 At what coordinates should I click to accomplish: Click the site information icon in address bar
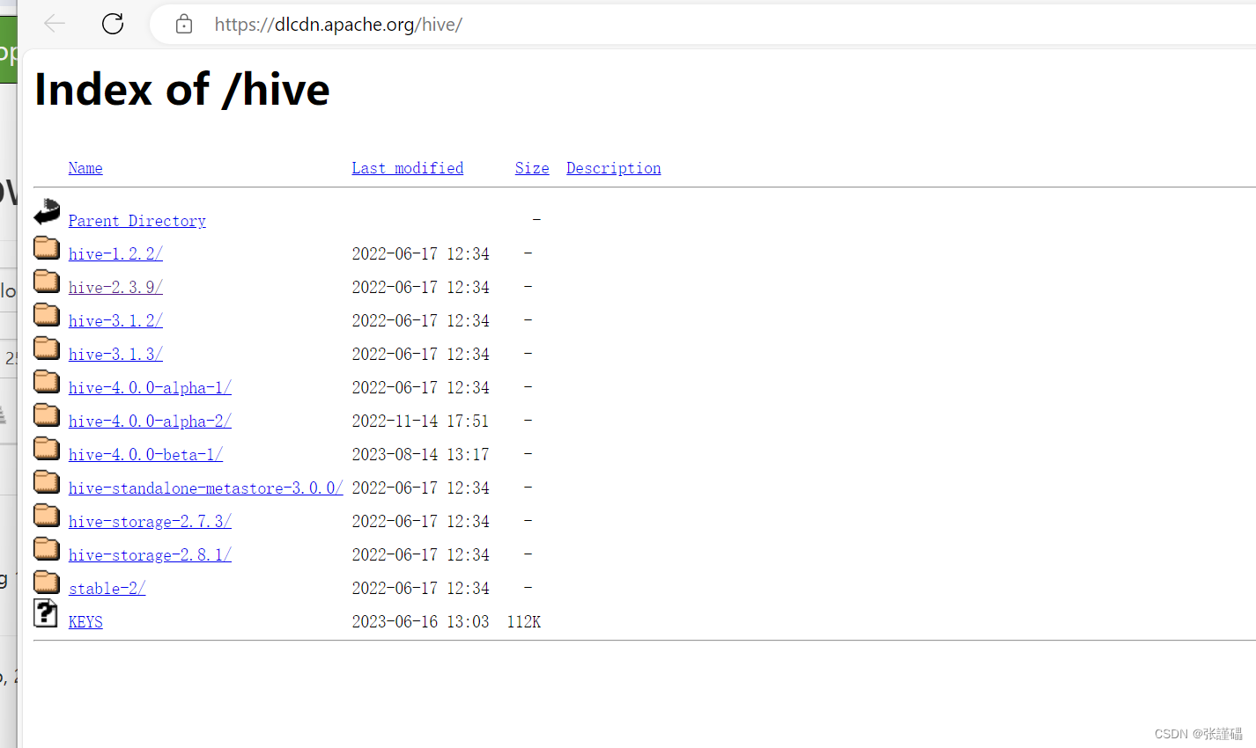[x=183, y=24]
